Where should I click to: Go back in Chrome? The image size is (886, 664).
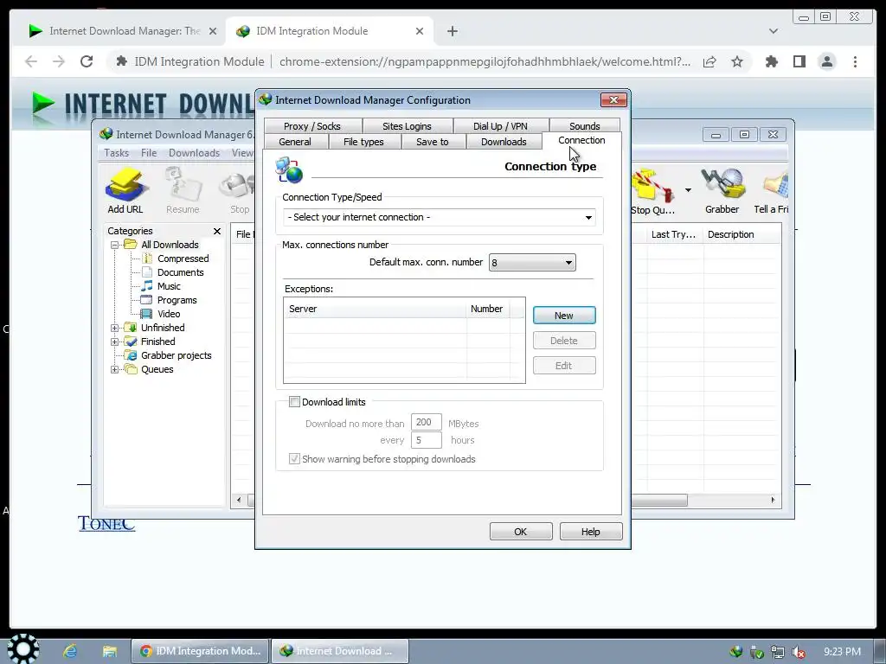(31, 61)
